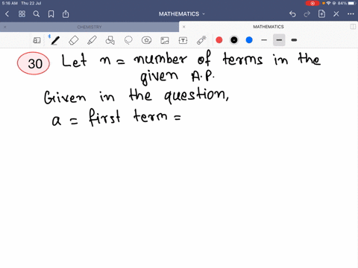Go back using the back chevron
This screenshot has height=268, width=358.
tap(7, 14)
